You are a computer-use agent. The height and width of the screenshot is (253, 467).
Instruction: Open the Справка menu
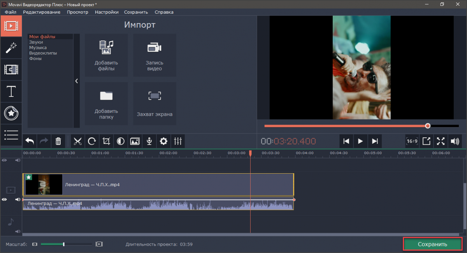(x=164, y=12)
